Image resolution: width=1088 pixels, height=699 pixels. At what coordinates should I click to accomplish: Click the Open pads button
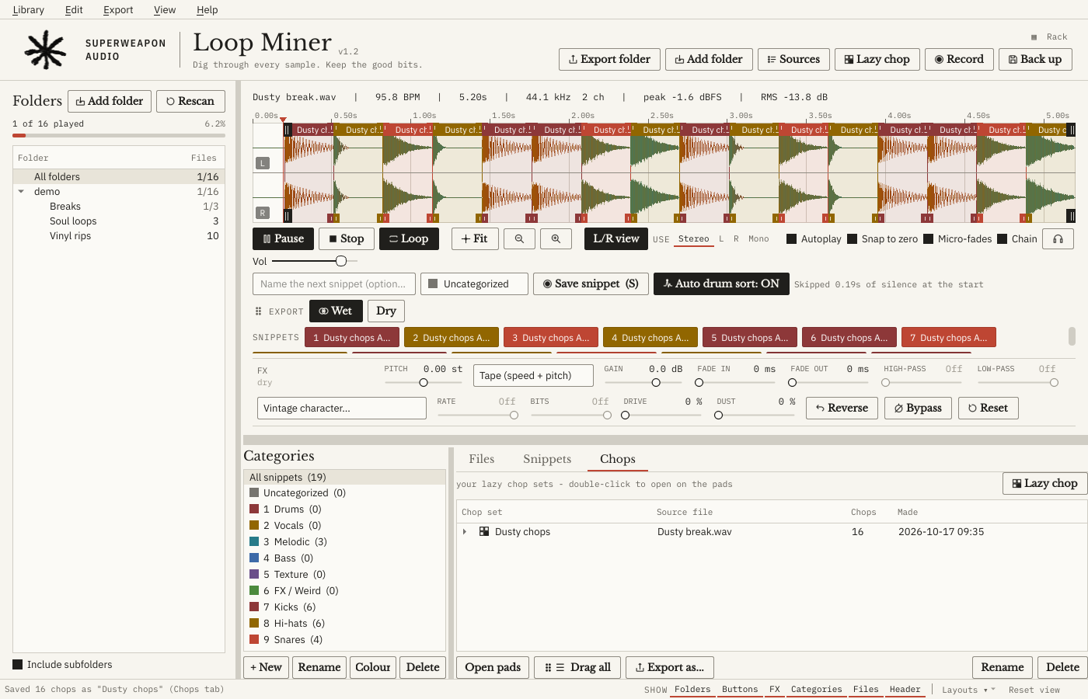[x=493, y=667]
